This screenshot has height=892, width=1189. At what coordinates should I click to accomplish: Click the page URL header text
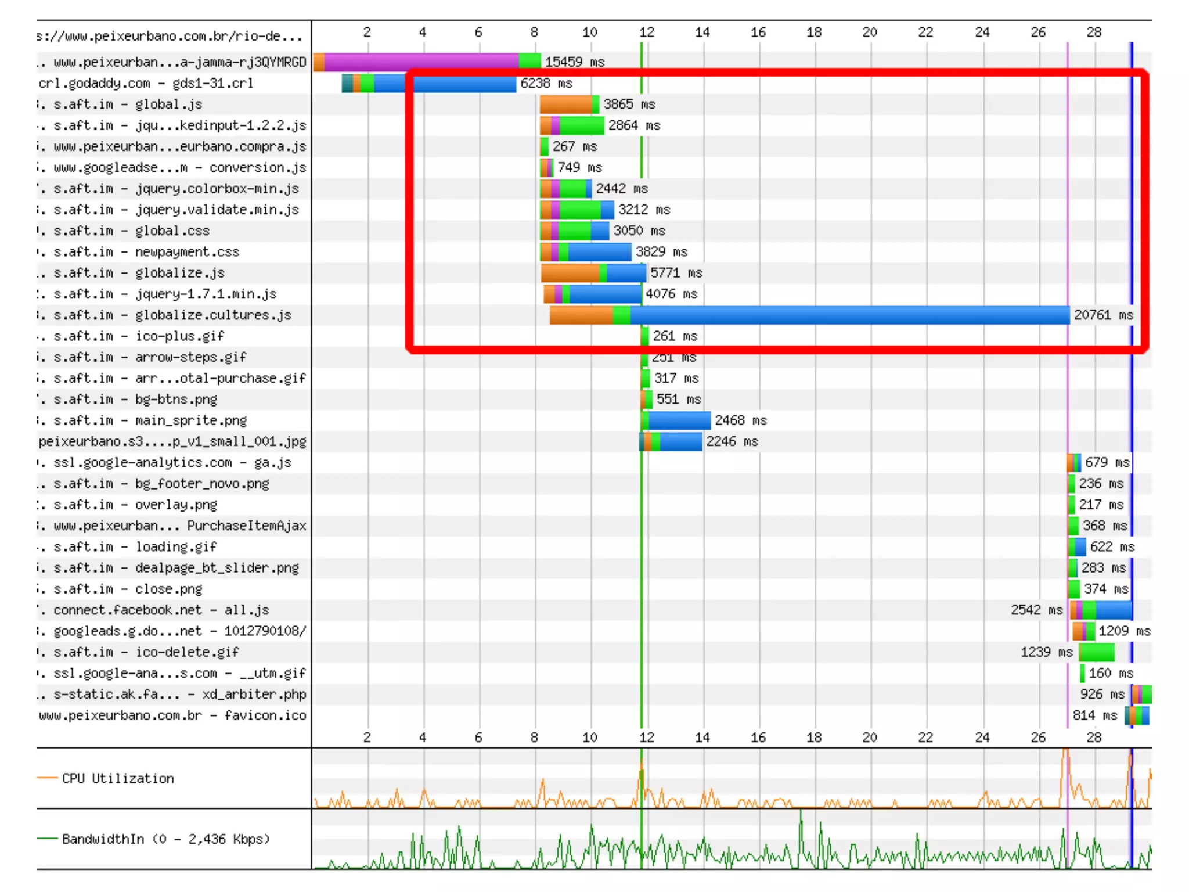[x=170, y=37]
